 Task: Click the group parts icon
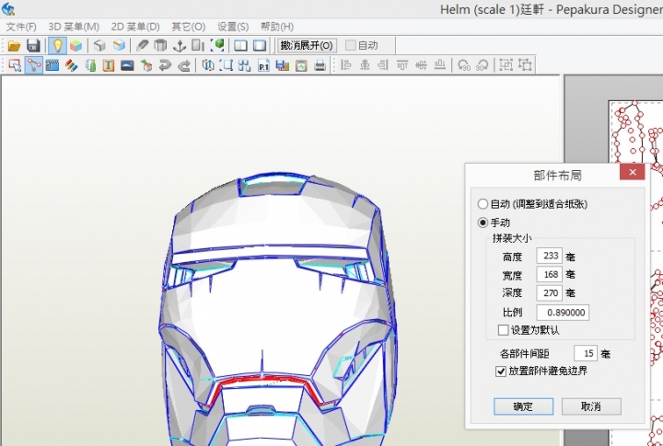point(506,65)
